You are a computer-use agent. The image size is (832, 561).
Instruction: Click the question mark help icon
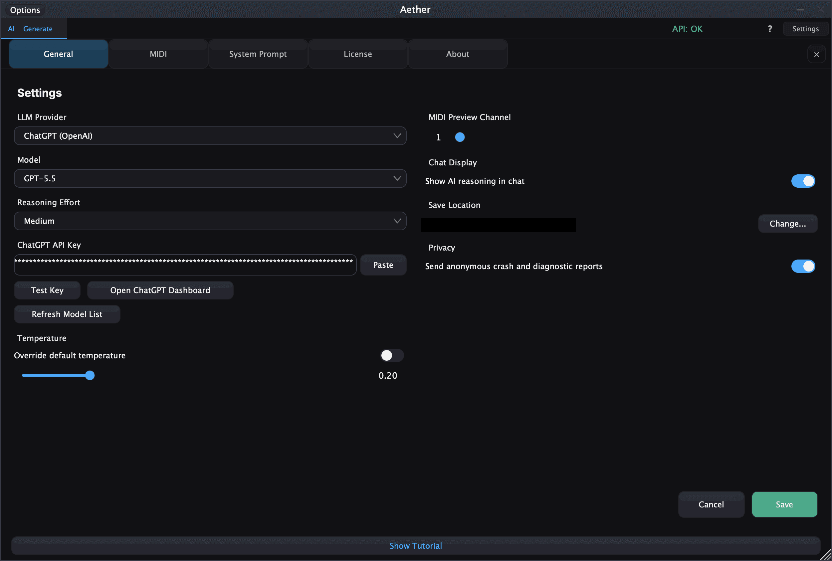(770, 29)
